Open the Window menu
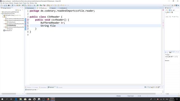Image resolution: width=180 pixels, height=101 pixels. pyautogui.click(x=32, y=3)
